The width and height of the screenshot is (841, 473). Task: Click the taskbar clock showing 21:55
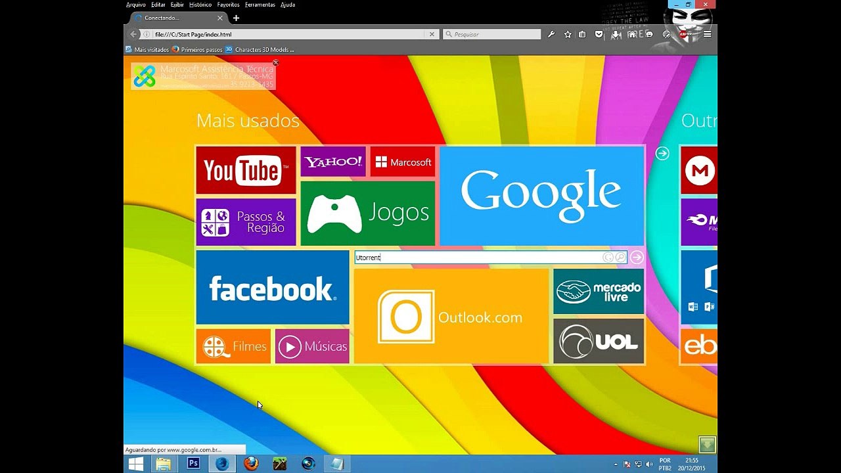point(692,464)
